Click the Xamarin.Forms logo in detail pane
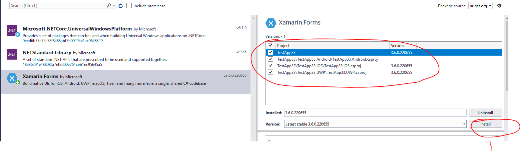Image resolution: width=520 pixels, height=151 pixels. 270,23
